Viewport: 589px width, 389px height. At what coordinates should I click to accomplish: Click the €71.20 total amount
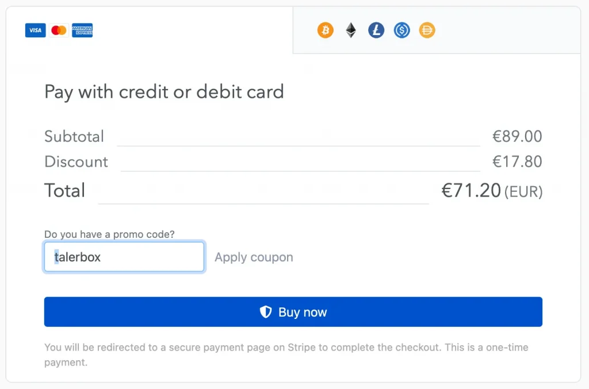pyautogui.click(x=471, y=191)
